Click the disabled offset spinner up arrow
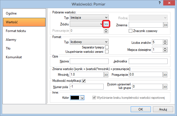The height and width of the screenshot is (116, 177). pyautogui.click(x=106, y=30)
